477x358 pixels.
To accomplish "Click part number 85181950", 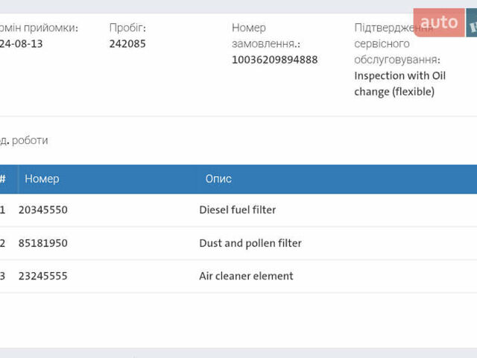I will pos(43,243).
